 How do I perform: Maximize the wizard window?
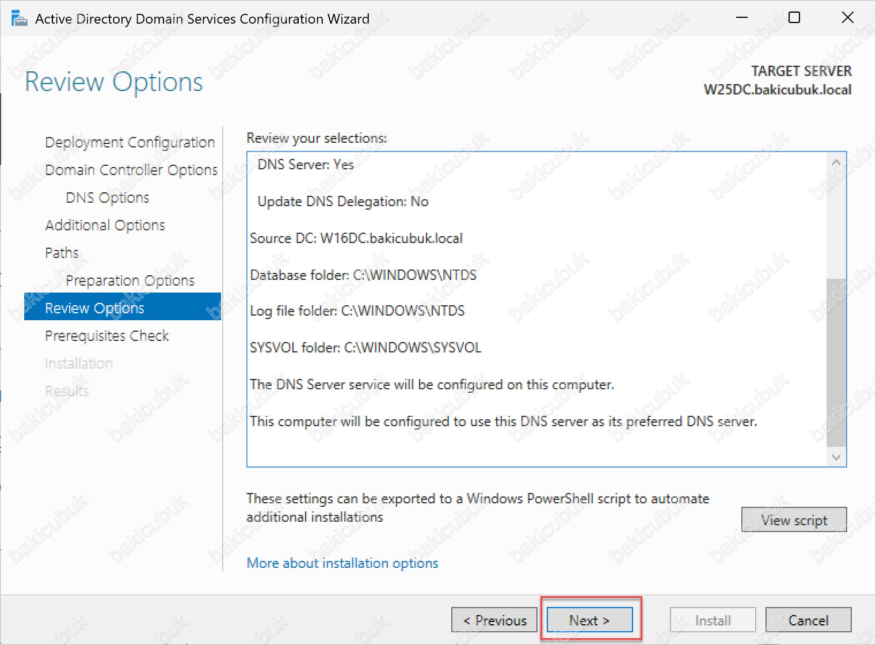794,18
